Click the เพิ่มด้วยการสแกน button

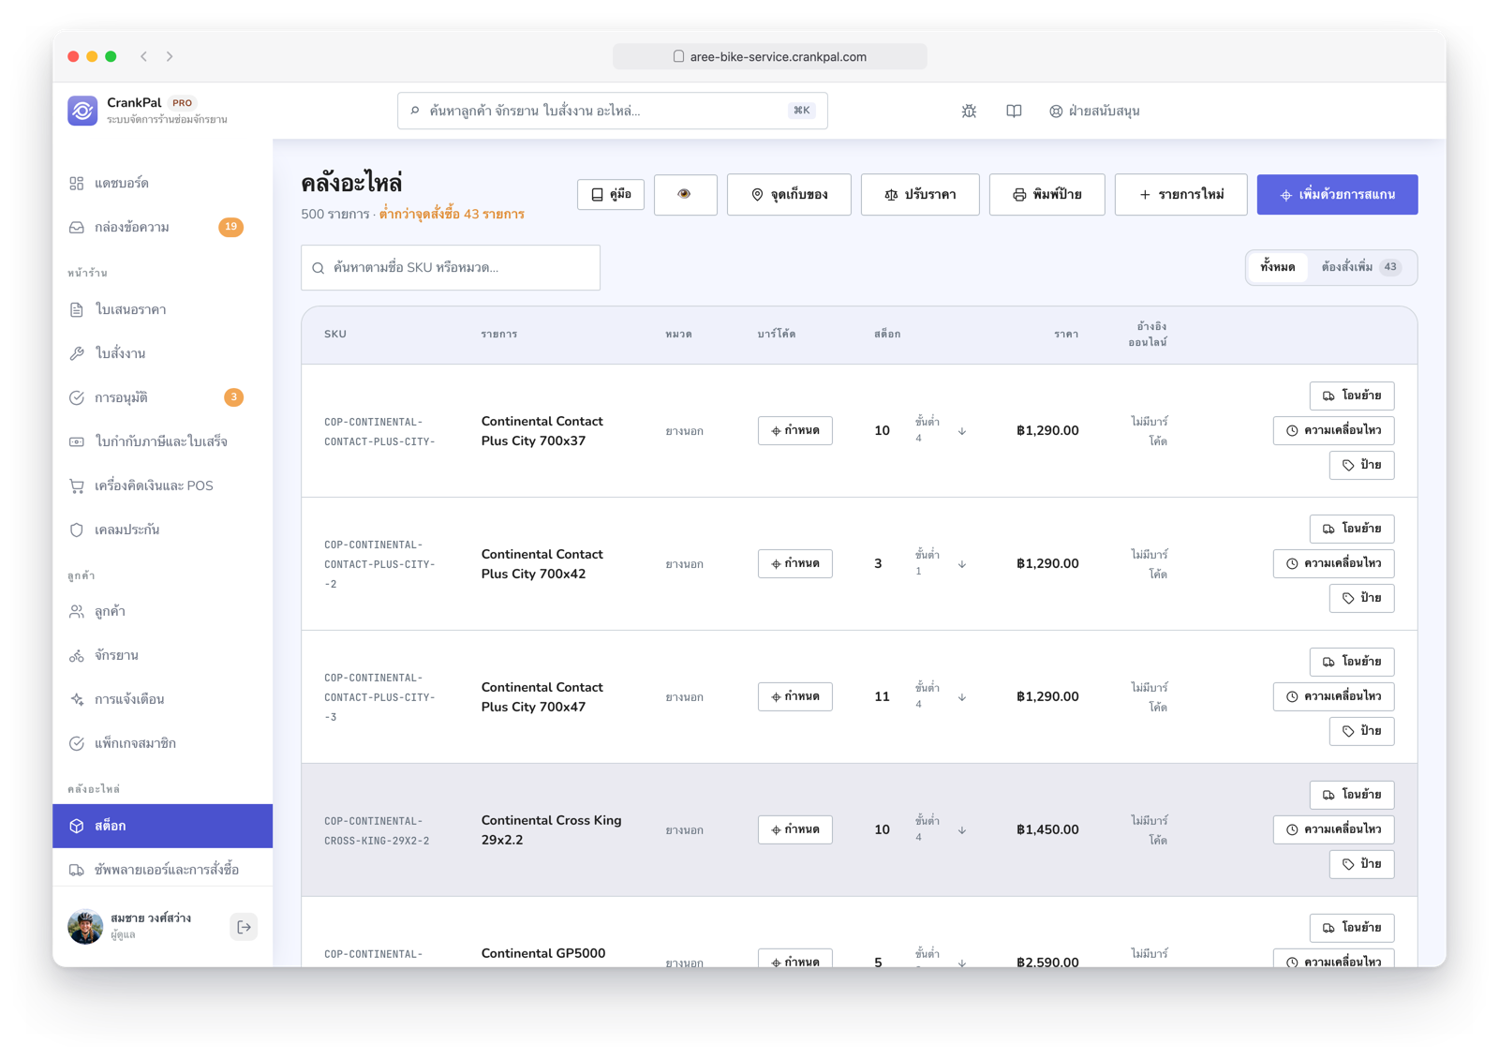coord(1337,194)
